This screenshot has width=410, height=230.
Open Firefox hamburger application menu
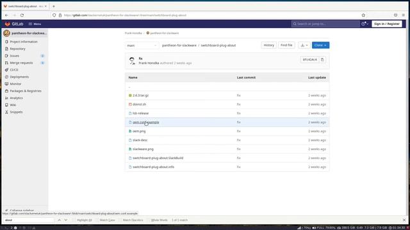[x=404, y=15]
